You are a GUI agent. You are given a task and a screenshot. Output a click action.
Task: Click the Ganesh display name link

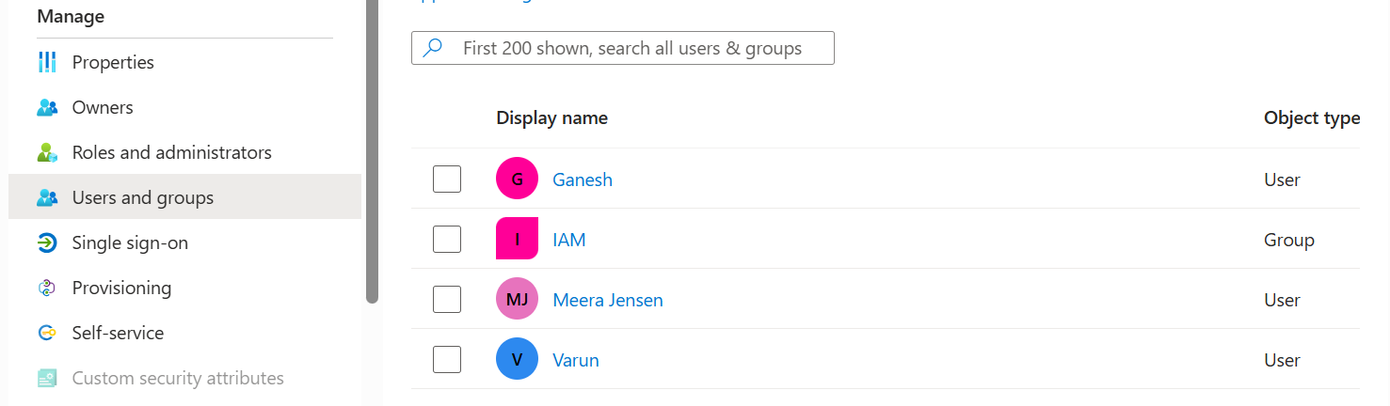click(583, 180)
